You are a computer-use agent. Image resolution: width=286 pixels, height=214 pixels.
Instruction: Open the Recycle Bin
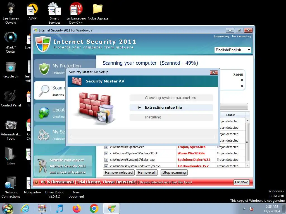11,70
